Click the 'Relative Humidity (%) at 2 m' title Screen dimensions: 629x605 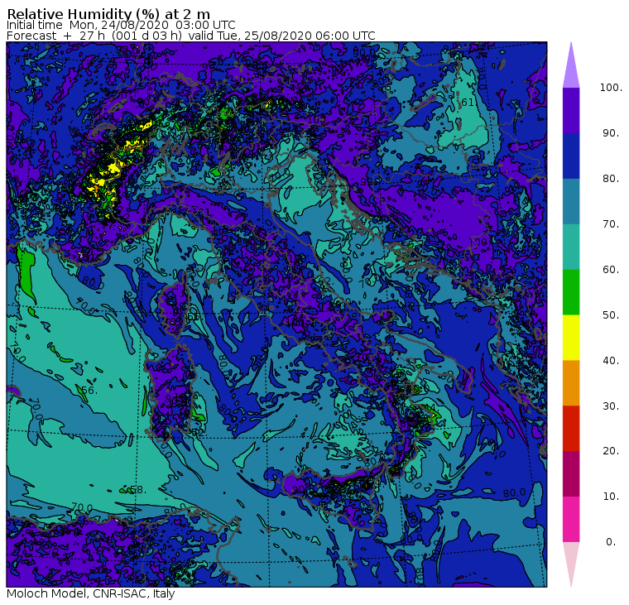pyautogui.click(x=108, y=13)
